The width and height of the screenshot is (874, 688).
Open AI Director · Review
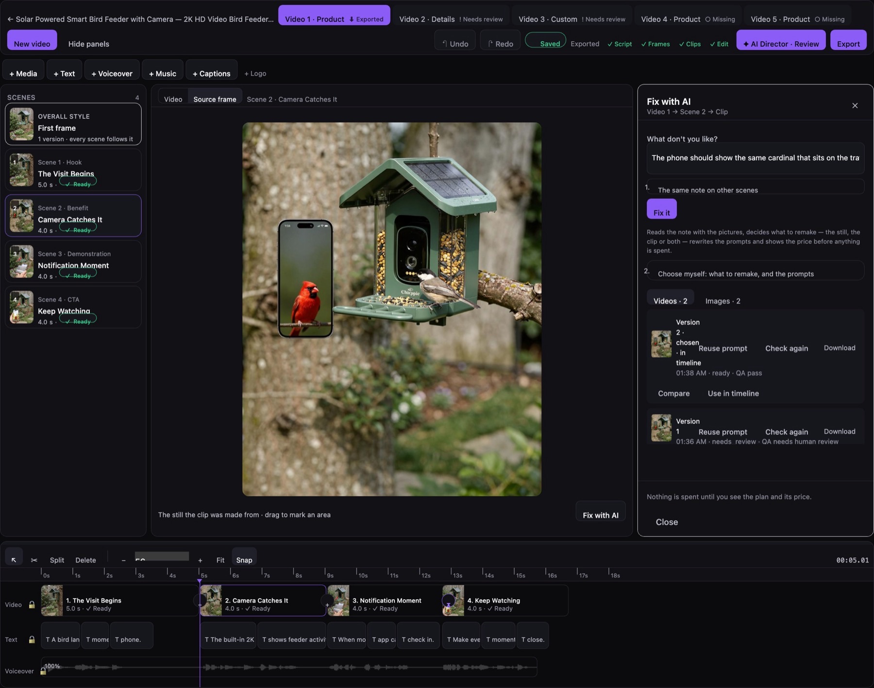click(x=781, y=40)
